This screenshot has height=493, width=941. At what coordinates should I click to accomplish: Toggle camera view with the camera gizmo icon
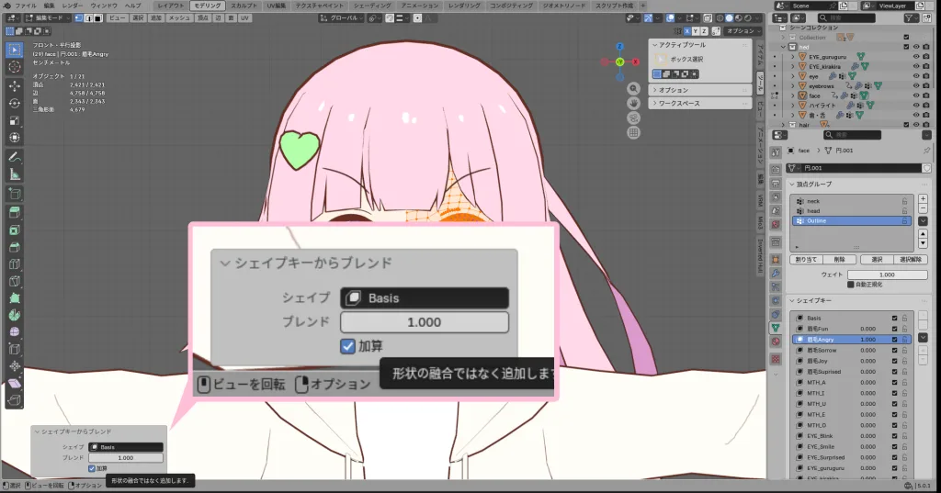pyautogui.click(x=633, y=118)
